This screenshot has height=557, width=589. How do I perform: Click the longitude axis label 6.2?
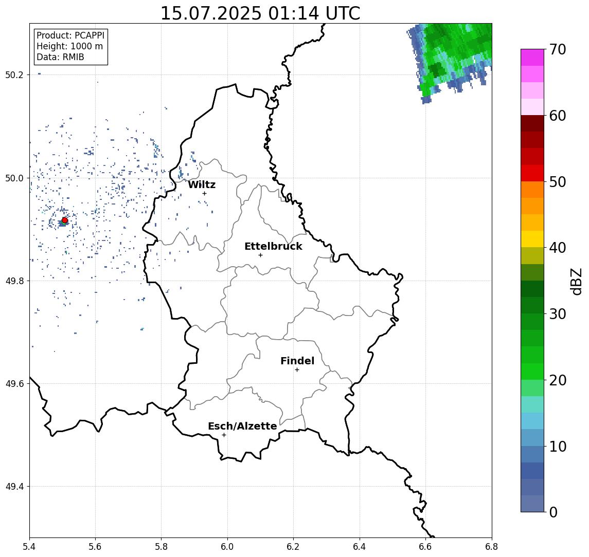293,547
